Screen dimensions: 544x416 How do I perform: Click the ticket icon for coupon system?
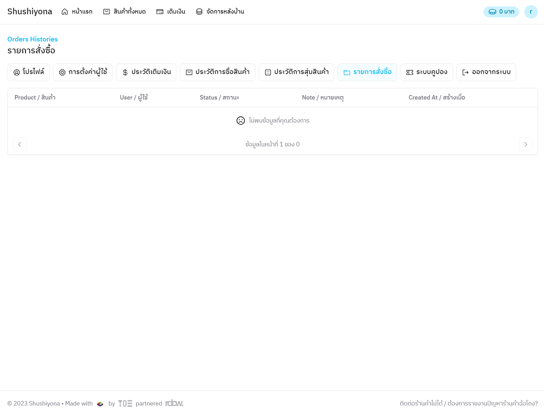coord(410,72)
